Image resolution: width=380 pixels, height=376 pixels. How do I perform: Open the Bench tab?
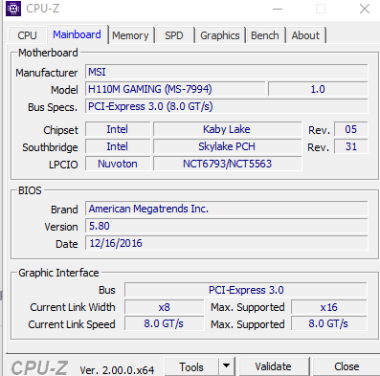(265, 35)
